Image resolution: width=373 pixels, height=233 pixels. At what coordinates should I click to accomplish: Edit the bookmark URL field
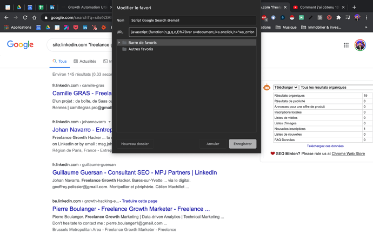pyautogui.click(x=192, y=32)
